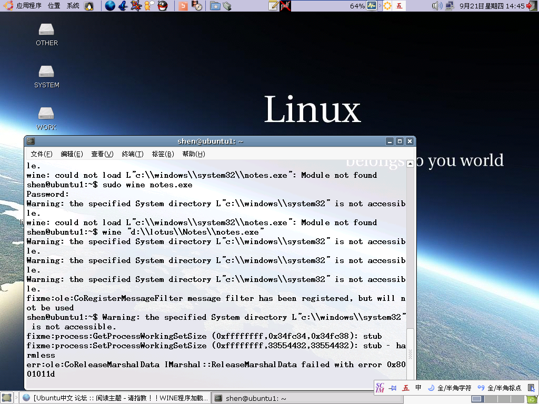Click the SCIM logo on input toolbar
Image resolution: width=539 pixels, height=404 pixels.
380,388
